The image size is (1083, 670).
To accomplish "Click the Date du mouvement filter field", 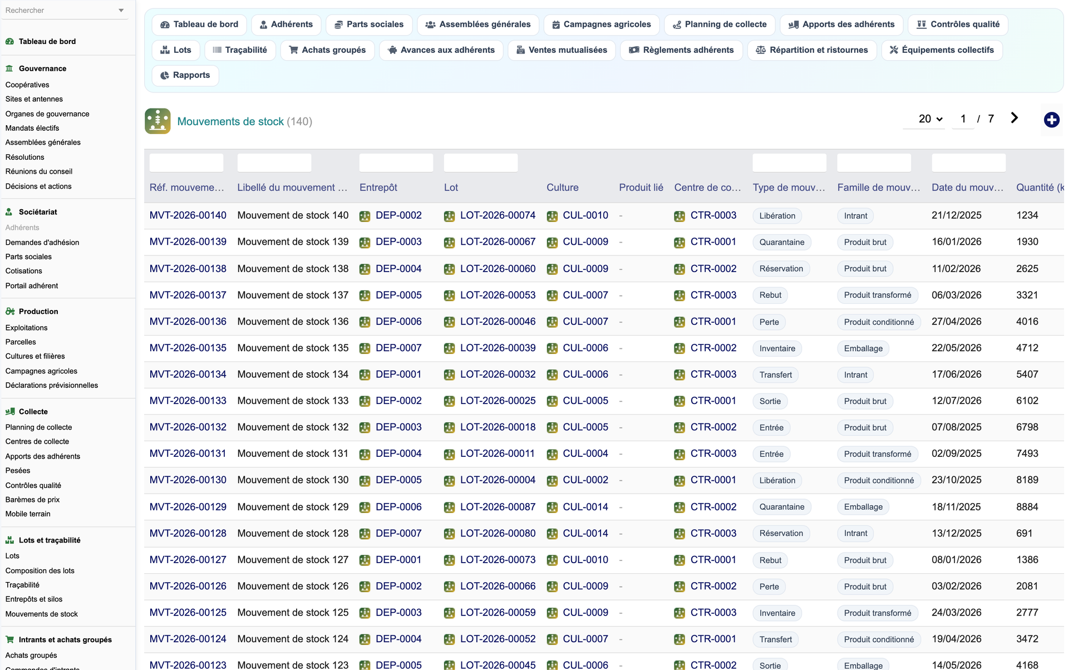I will pos(968,162).
